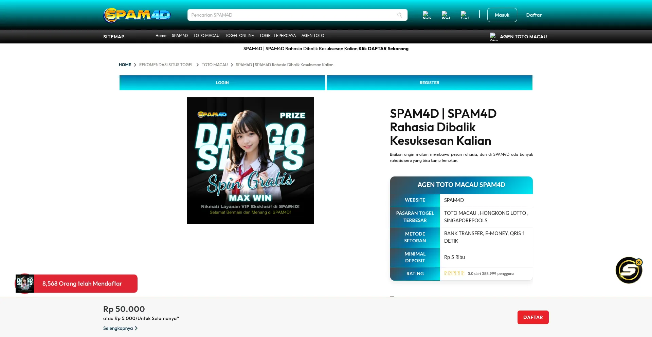The width and height of the screenshot is (652, 337).
Task: Close the floating S chat widget
Action: pyautogui.click(x=639, y=262)
